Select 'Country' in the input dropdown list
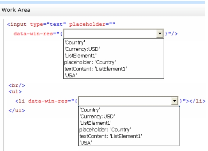The height and width of the screenshot is (151, 208). point(114,43)
